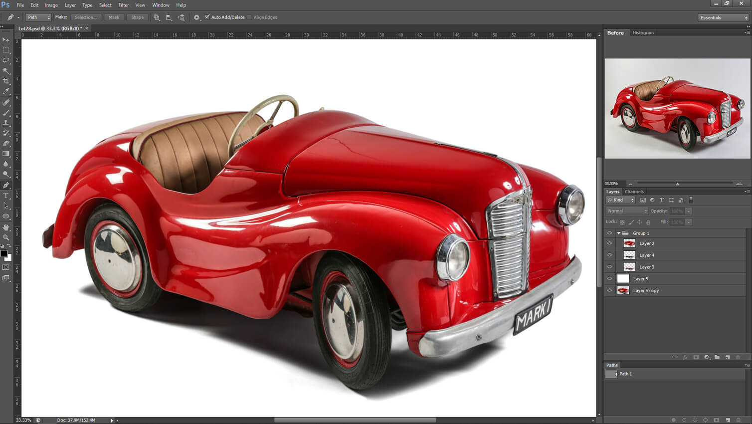Open the Path mode dropdown
Screen dimensions: 752x424
pos(38,17)
